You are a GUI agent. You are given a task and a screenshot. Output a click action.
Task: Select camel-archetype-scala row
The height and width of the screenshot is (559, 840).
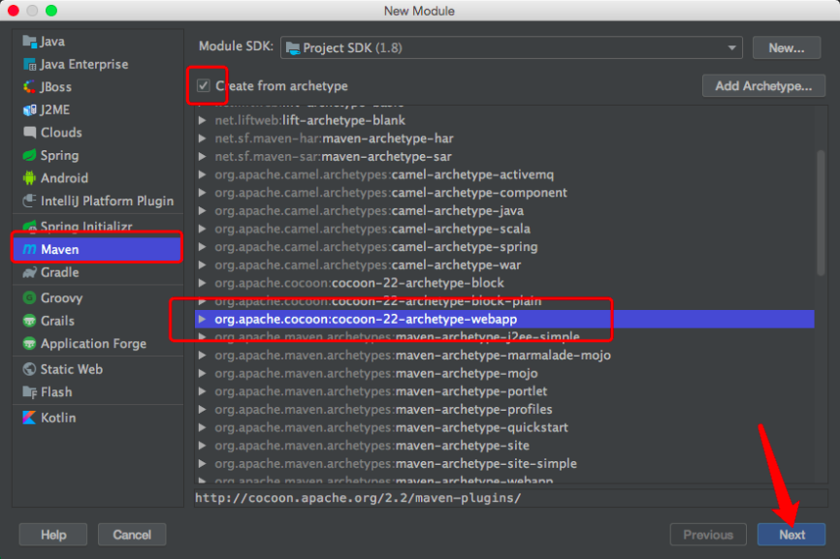tap(504, 229)
